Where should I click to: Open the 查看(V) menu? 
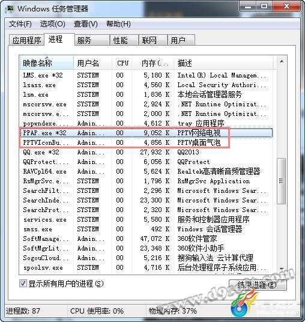click(86, 24)
